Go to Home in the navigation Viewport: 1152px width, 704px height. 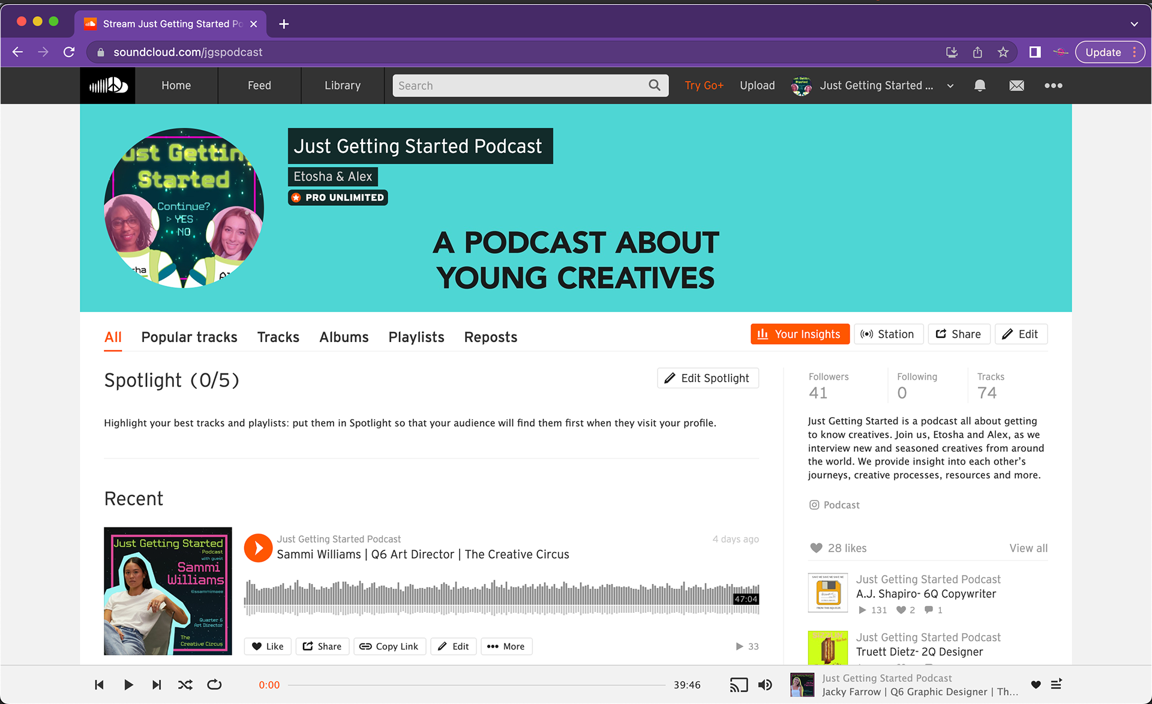click(176, 85)
